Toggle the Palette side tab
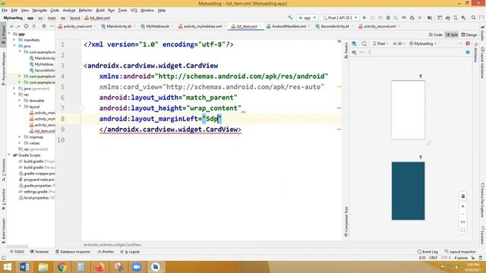The height and width of the screenshot is (273, 486). (x=346, y=51)
